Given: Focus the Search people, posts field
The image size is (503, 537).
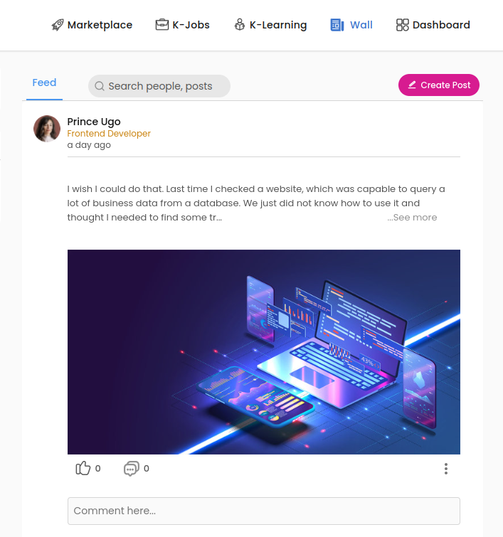Looking at the screenshot, I should pos(159,86).
